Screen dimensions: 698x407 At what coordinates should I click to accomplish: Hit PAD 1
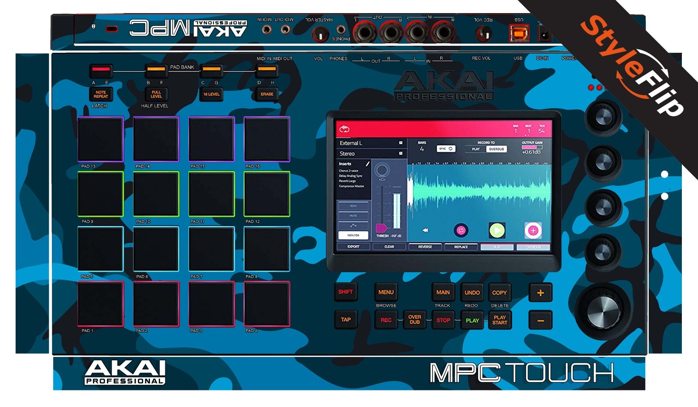[101, 304]
